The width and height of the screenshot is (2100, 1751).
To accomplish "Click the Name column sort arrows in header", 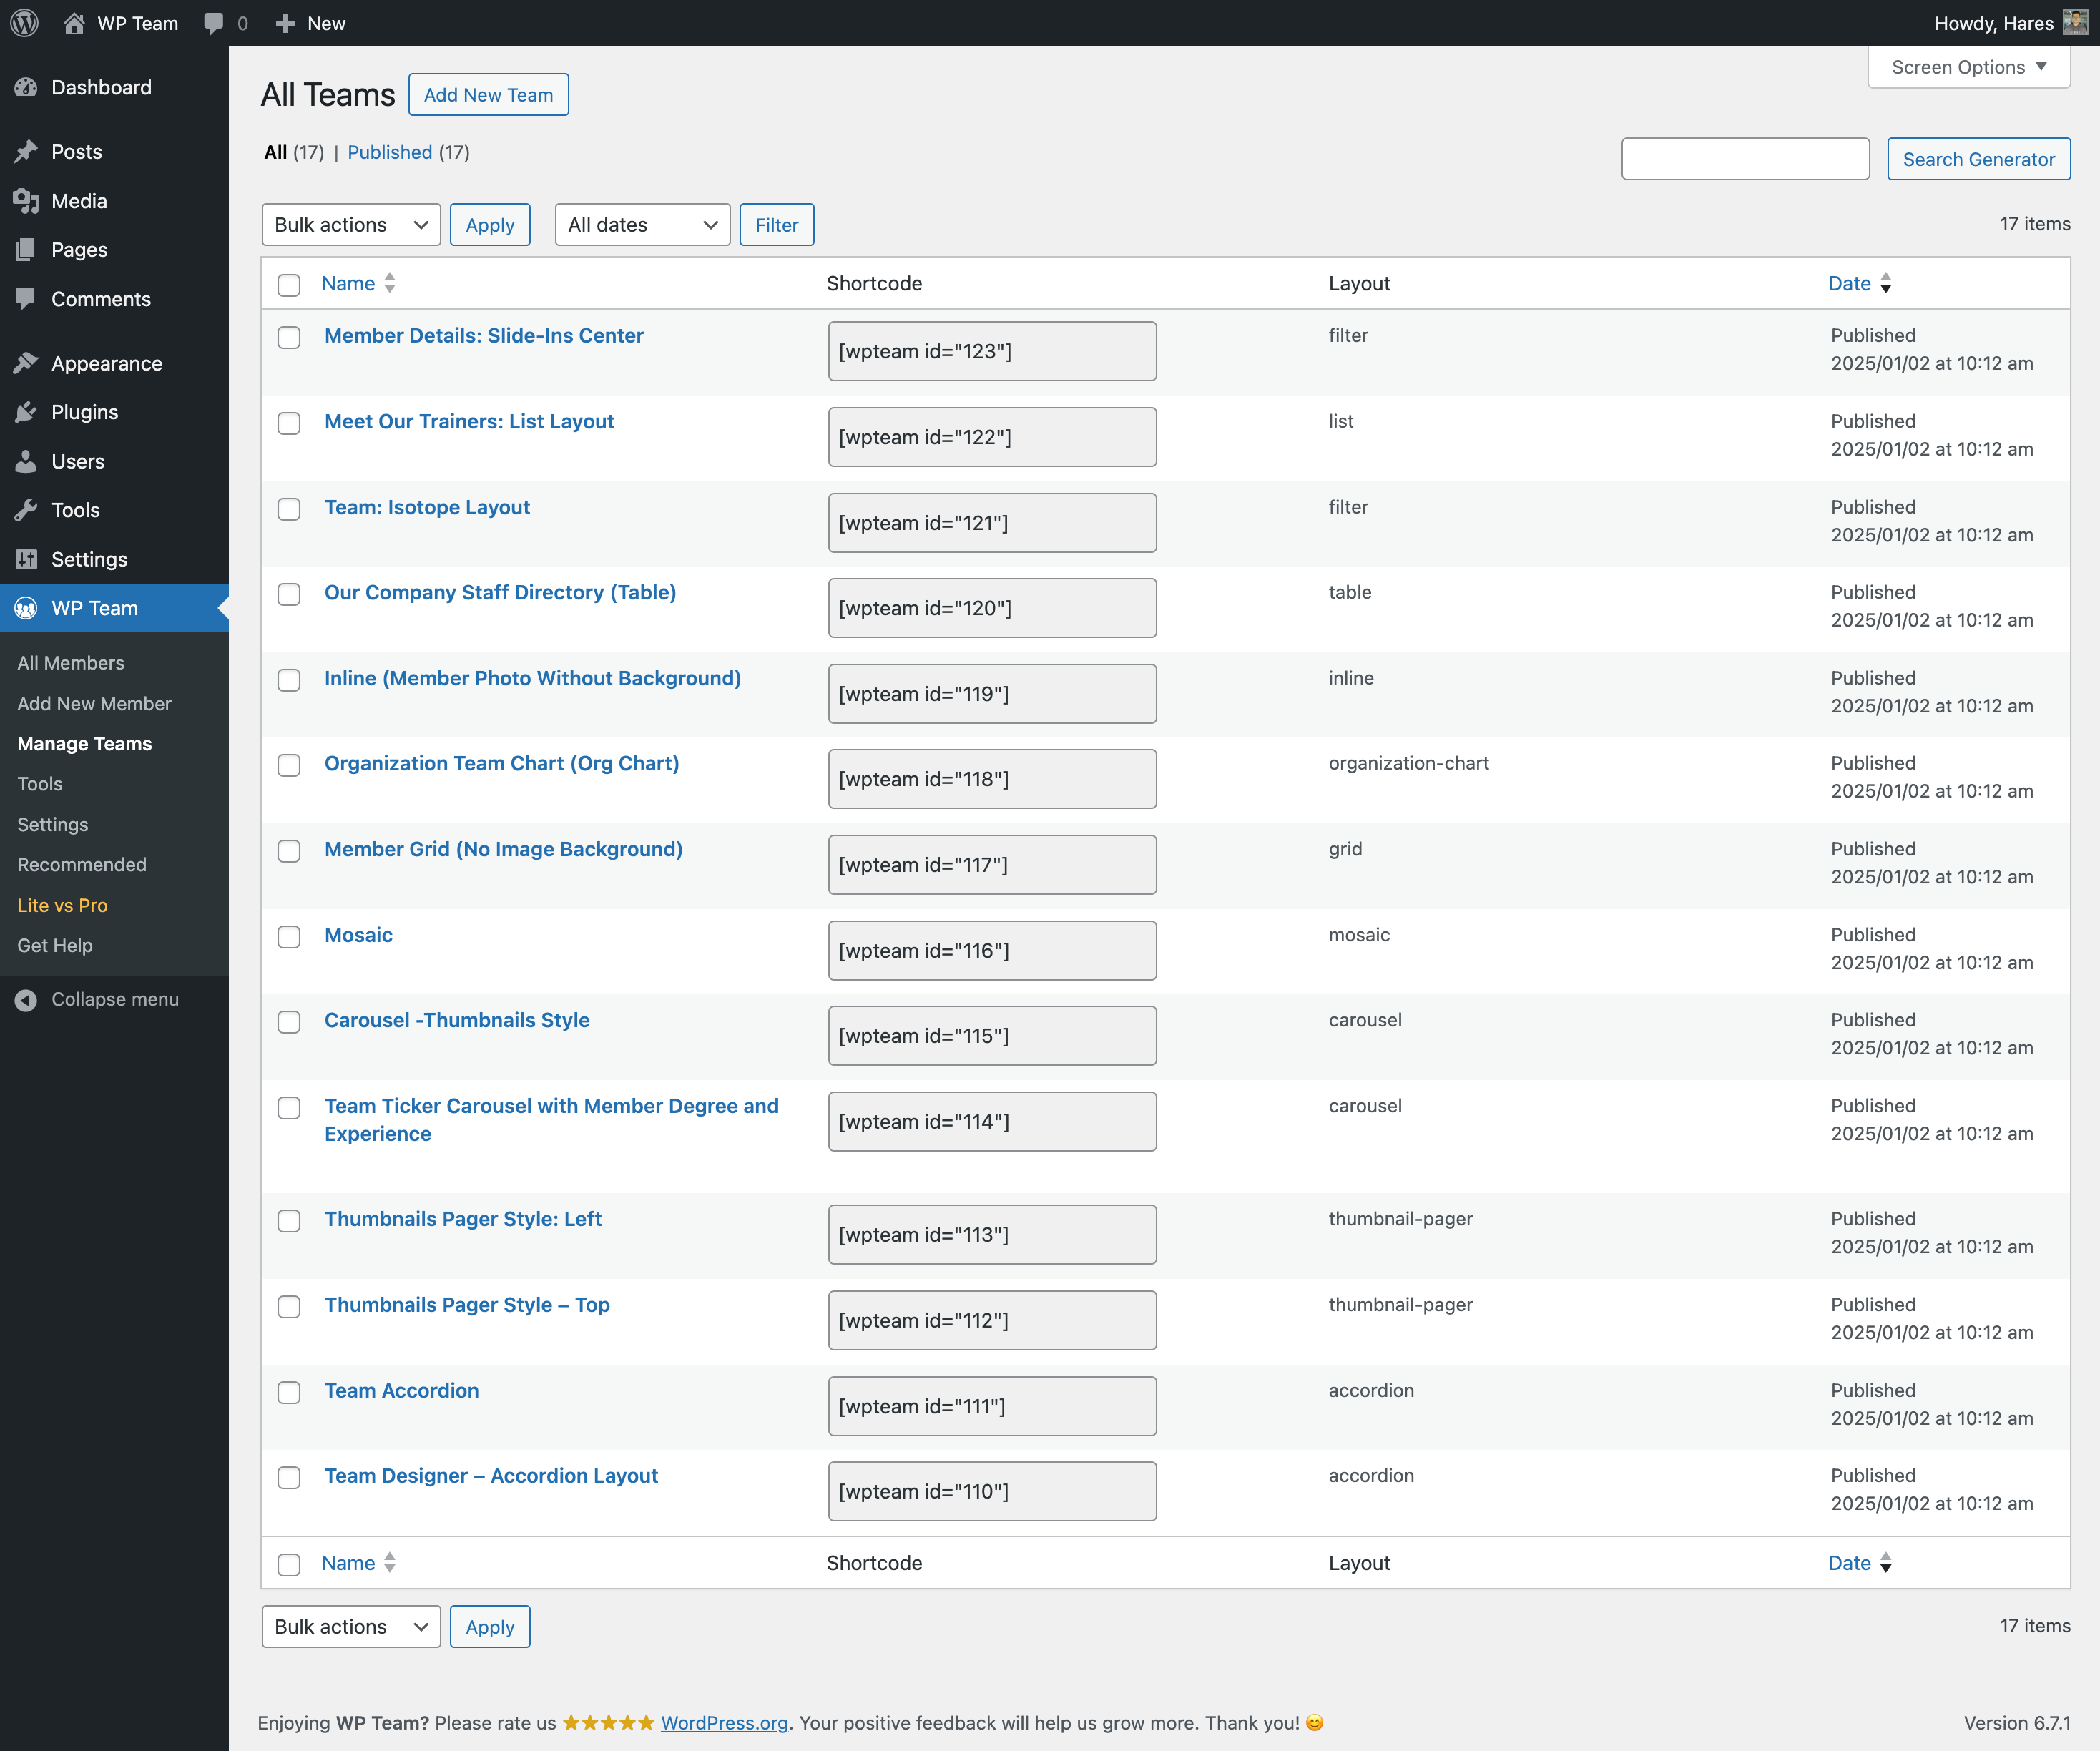I will [390, 283].
